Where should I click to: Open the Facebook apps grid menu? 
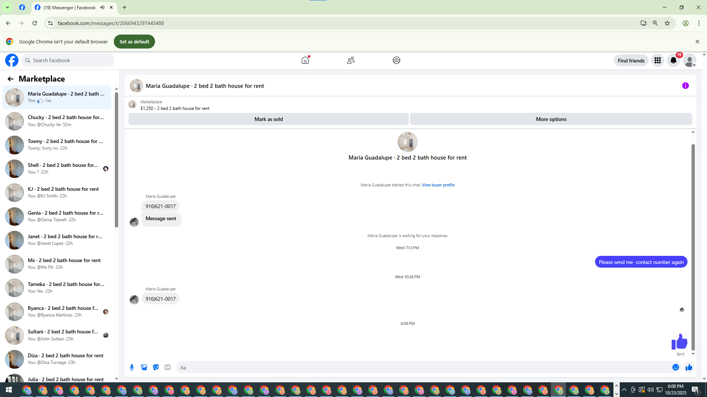tap(657, 61)
